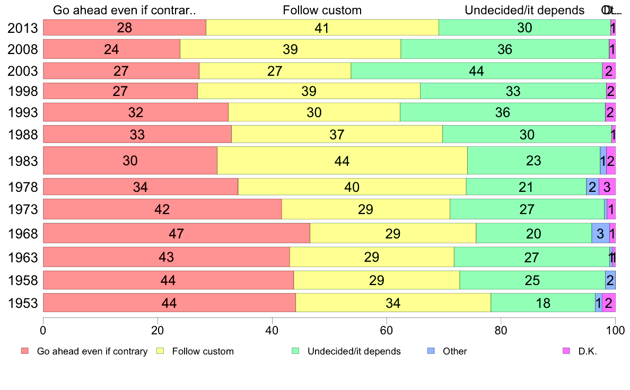Viewport: 630px width, 390px height.
Task: Click the 1978 magenta segment labeled 3
Action: coord(607,187)
